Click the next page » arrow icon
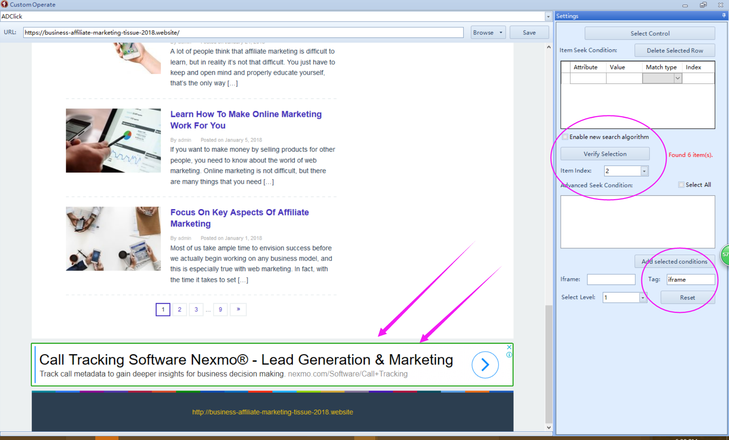The height and width of the screenshot is (440, 729). 238,309
